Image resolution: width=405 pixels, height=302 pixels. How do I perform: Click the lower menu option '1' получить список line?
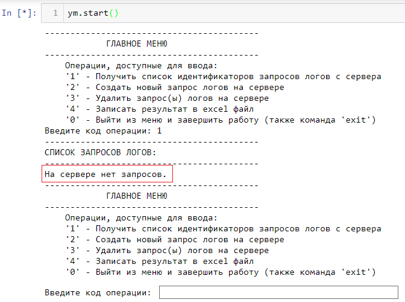[x=223, y=229]
